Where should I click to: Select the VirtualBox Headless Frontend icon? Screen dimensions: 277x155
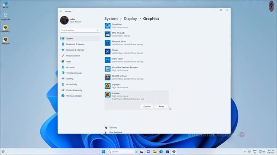coord(108,69)
